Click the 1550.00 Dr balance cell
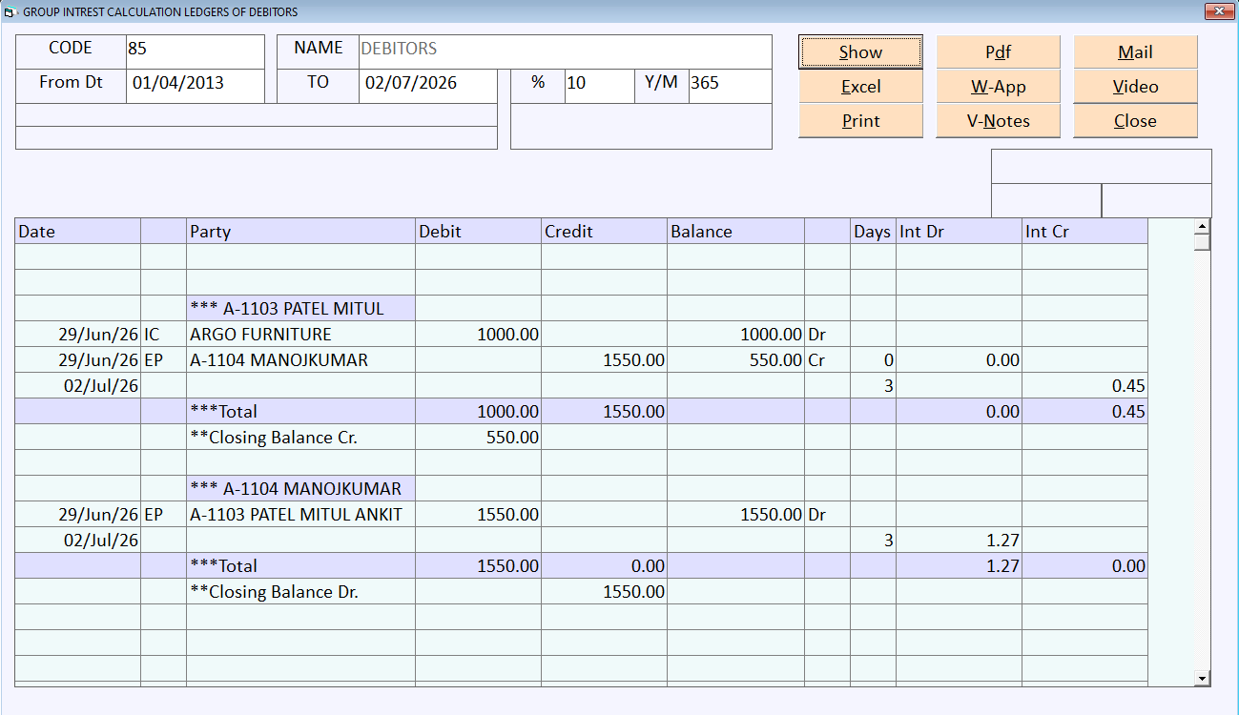The height and width of the screenshot is (715, 1239). pyautogui.click(x=735, y=515)
